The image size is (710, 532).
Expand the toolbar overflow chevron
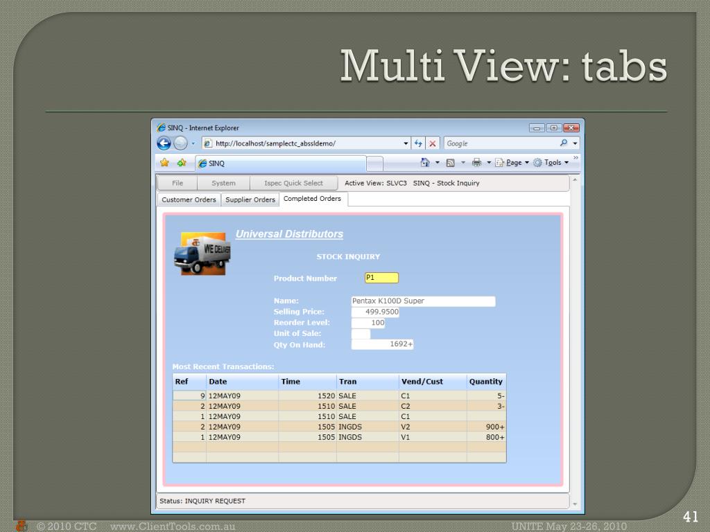pyautogui.click(x=575, y=158)
